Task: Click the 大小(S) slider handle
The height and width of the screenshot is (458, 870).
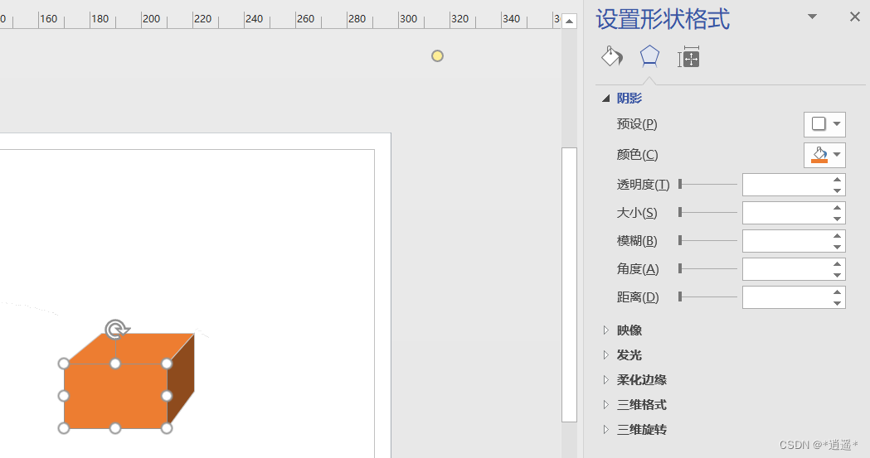Action: click(x=680, y=213)
